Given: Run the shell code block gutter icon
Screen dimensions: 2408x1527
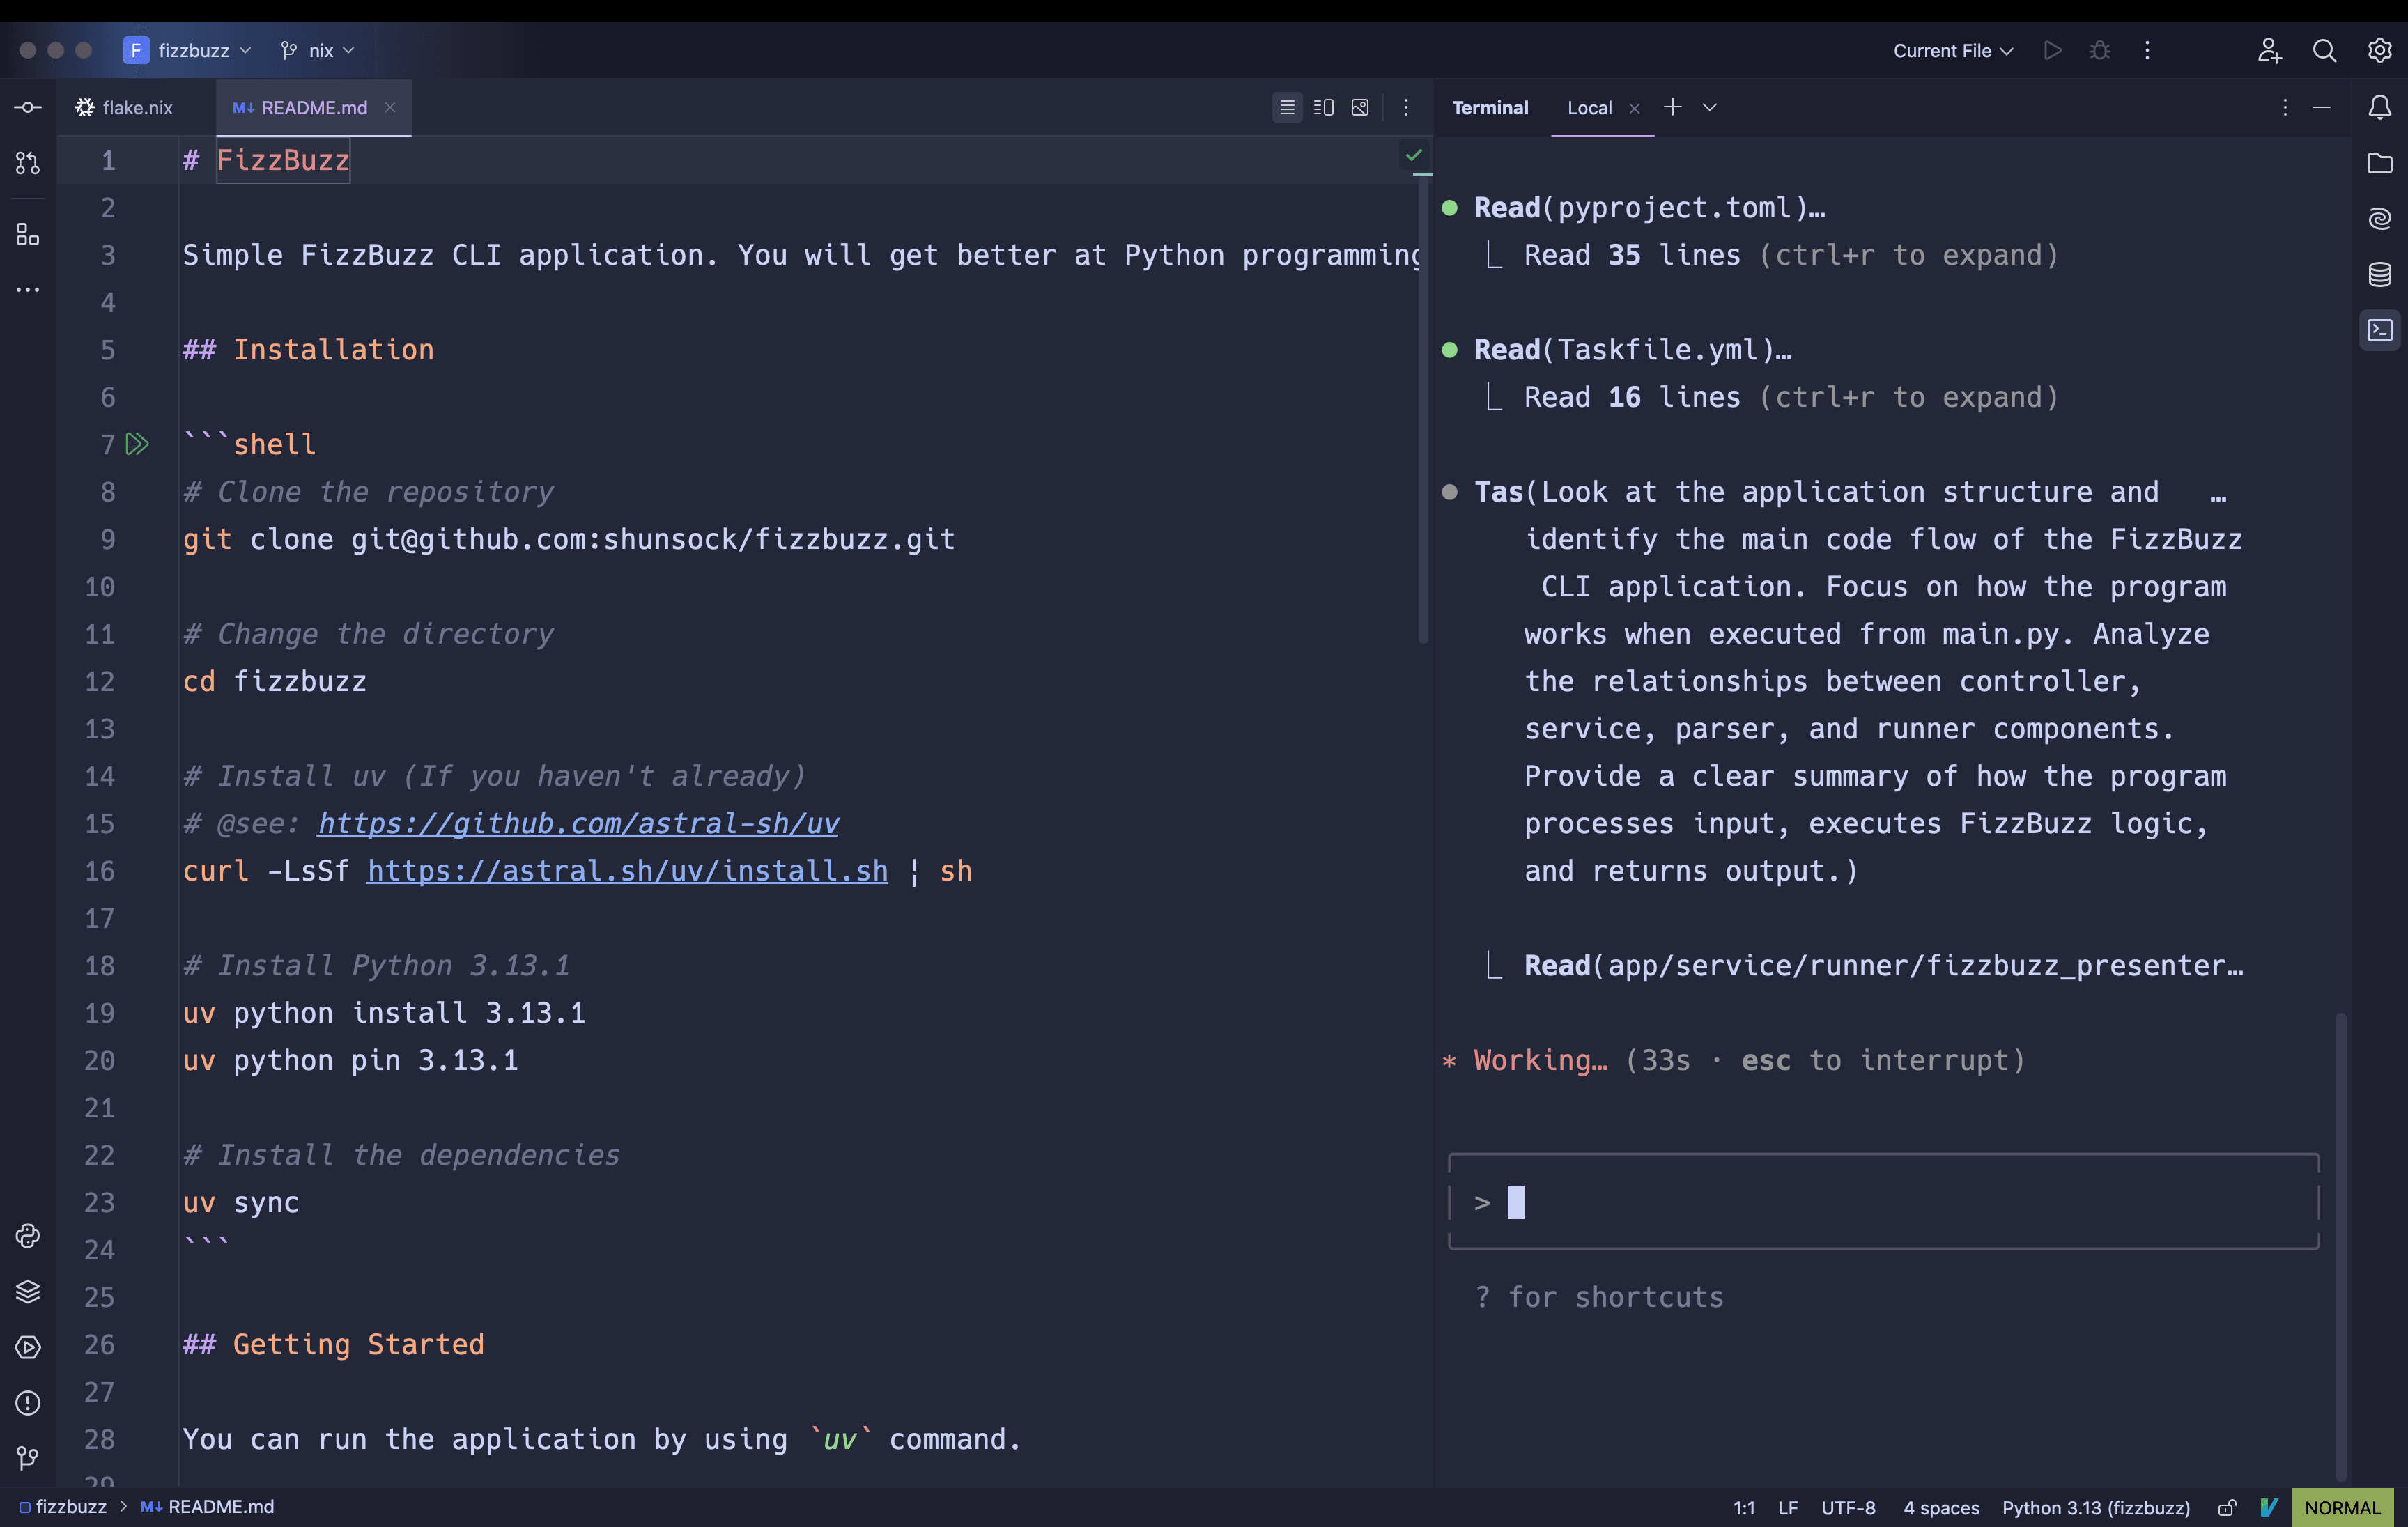Looking at the screenshot, I should pos(137,444).
